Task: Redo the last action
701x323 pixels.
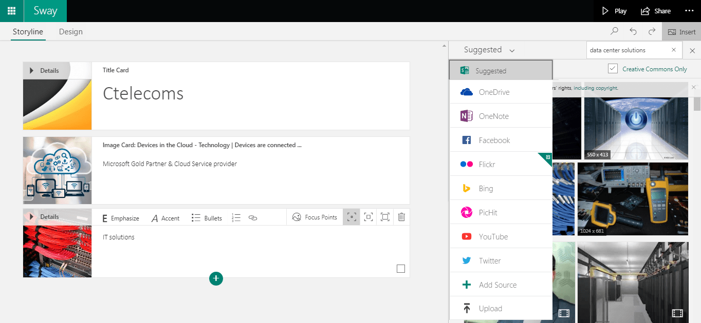Action: point(652,32)
